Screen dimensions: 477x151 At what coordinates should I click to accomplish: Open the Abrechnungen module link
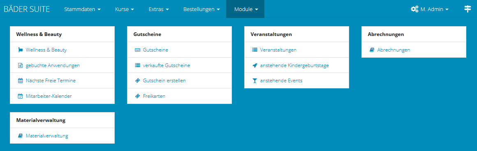tap(394, 50)
